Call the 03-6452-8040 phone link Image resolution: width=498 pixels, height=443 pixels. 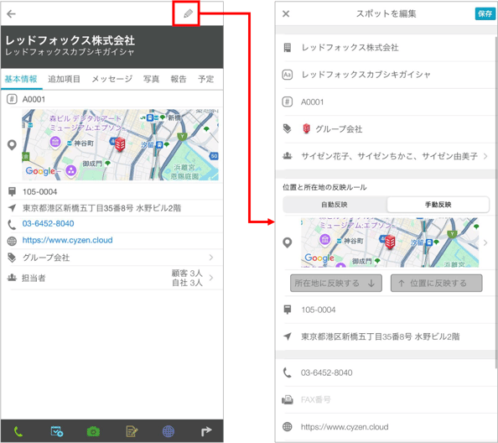48,224
